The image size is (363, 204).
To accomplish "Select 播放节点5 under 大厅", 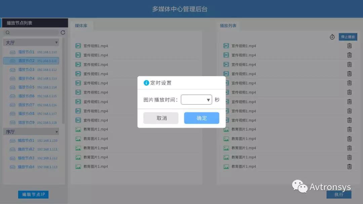I will click(26, 87).
